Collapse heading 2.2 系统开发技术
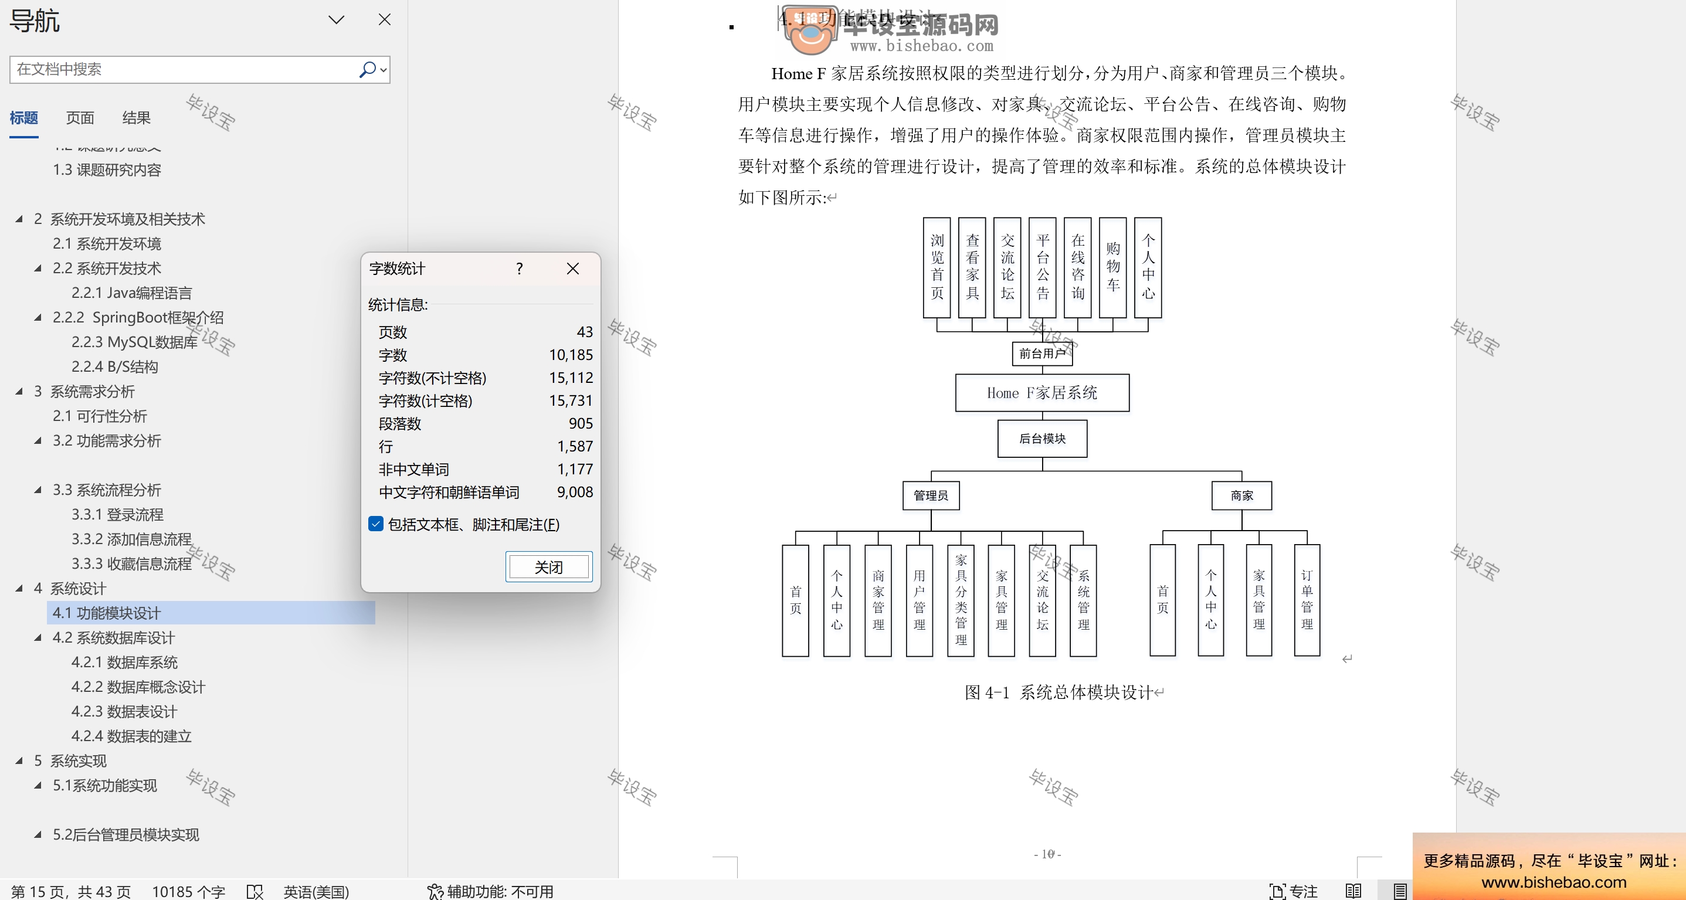 coord(38,269)
